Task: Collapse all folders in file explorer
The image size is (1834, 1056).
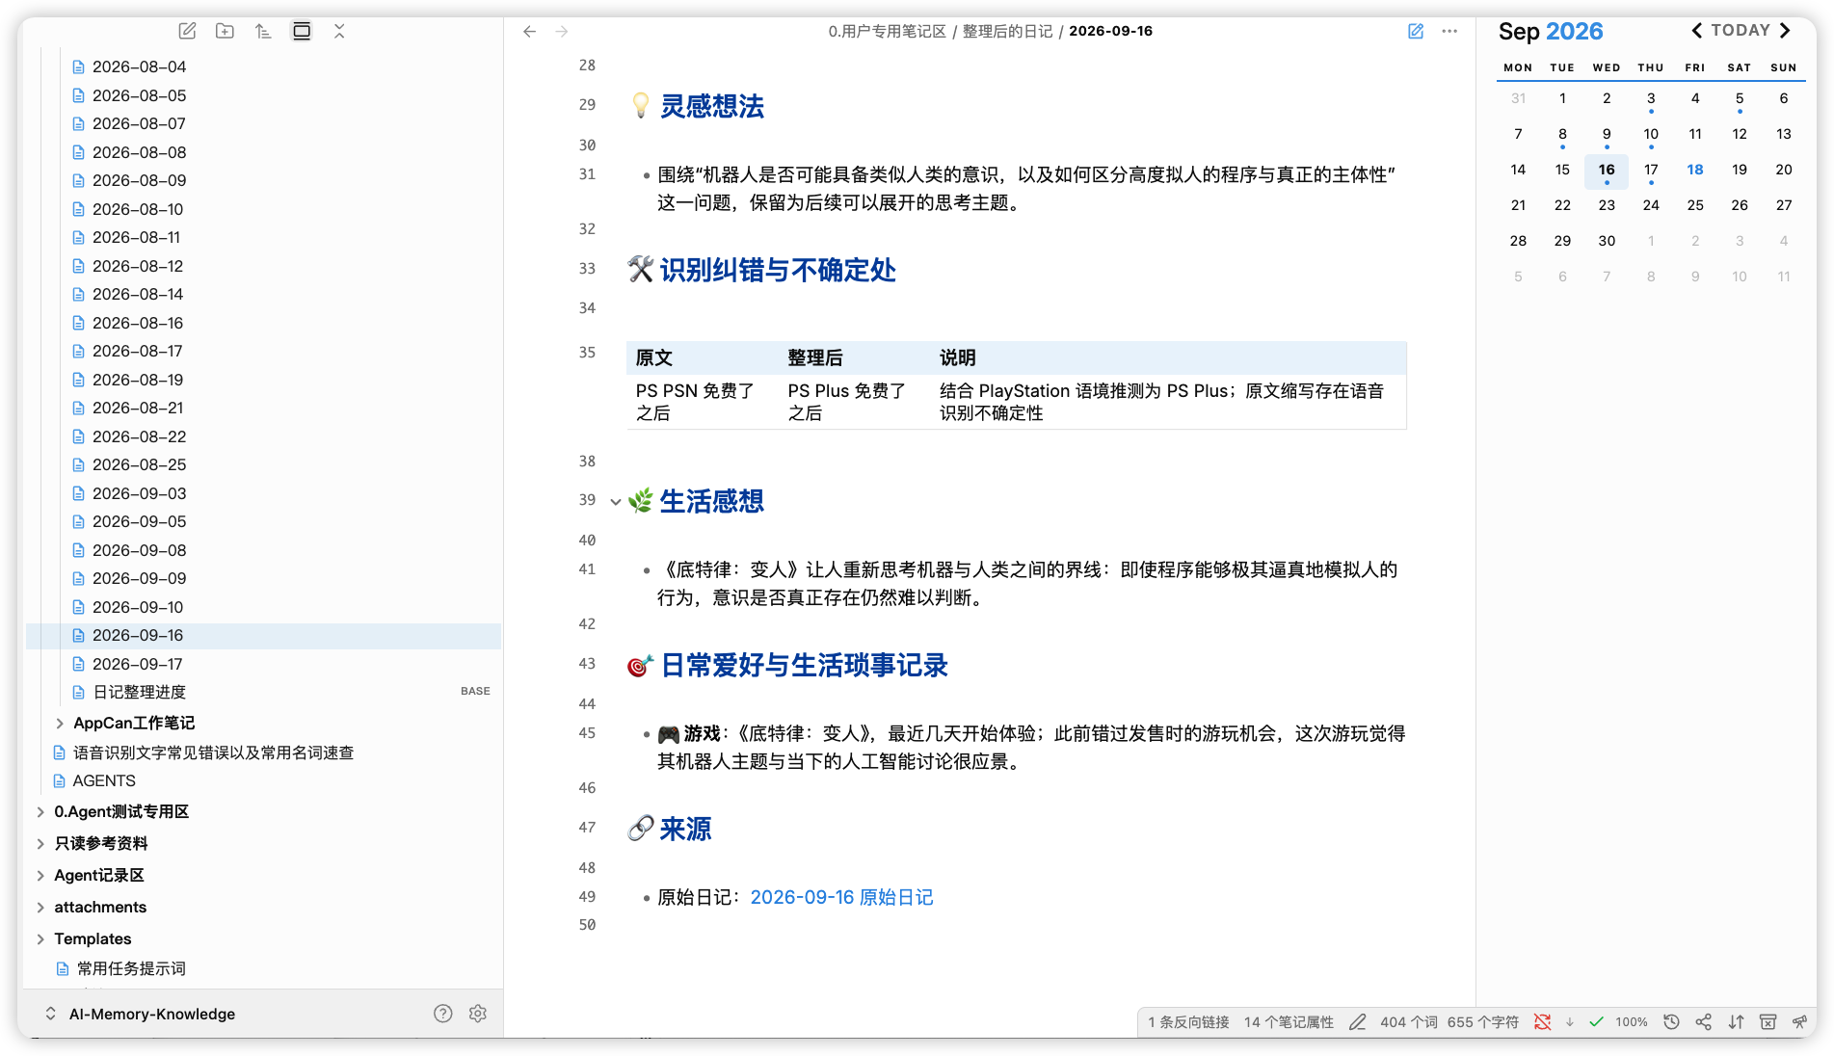Action: tap(339, 31)
